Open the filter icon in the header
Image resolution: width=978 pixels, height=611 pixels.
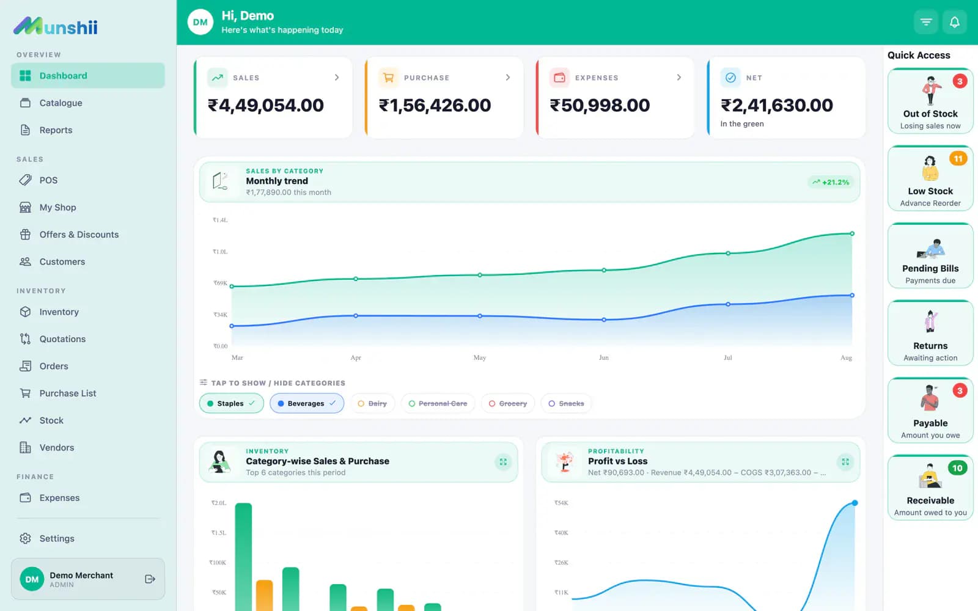point(926,22)
